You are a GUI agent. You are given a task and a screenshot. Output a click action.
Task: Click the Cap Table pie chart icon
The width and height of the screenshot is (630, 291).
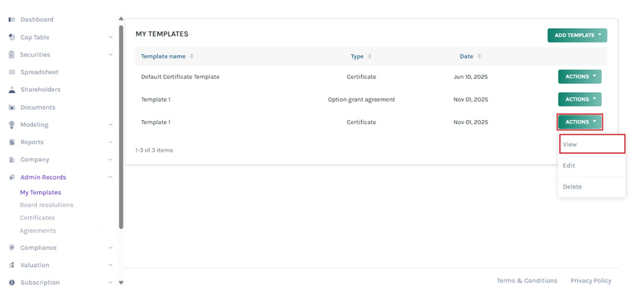pos(11,37)
